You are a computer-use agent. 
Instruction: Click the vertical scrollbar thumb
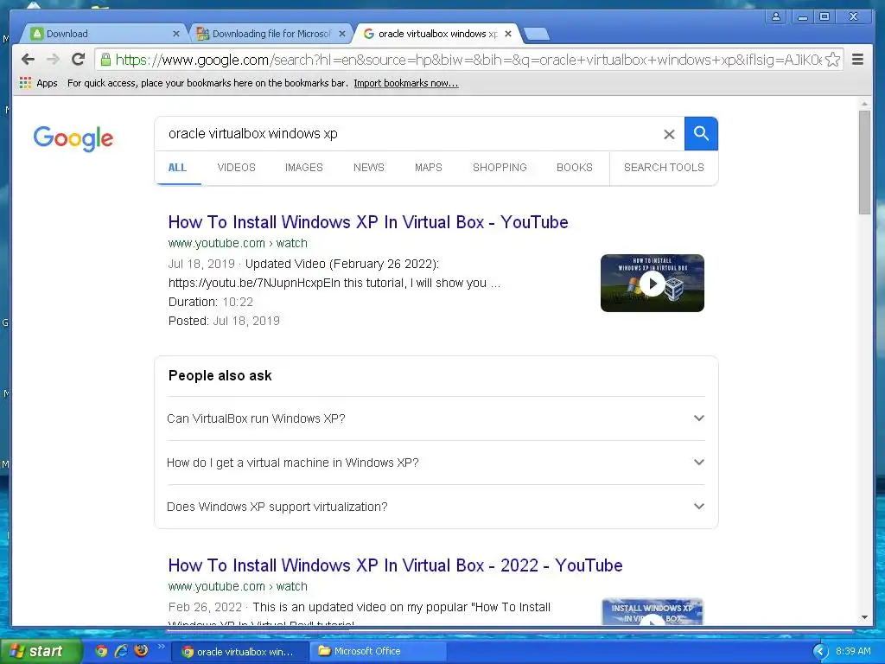pyautogui.click(x=864, y=162)
